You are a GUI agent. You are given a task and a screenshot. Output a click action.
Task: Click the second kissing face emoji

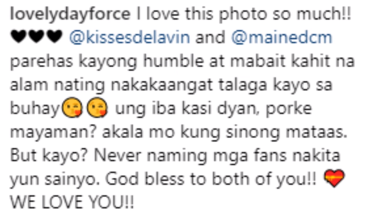click(x=97, y=107)
